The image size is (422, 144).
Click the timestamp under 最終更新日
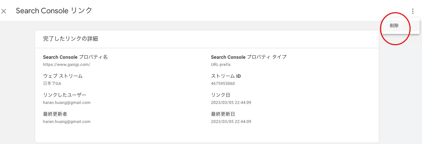[x=231, y=122]
